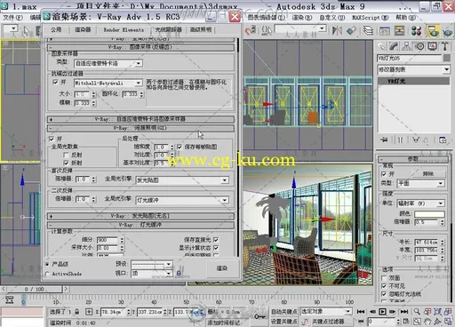Expand the V-Ray 发光贴图 rollout
This screenshot has width=455, height=327.
(x=140, y=216)
